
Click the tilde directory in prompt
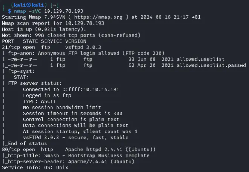tap(54, 5)
